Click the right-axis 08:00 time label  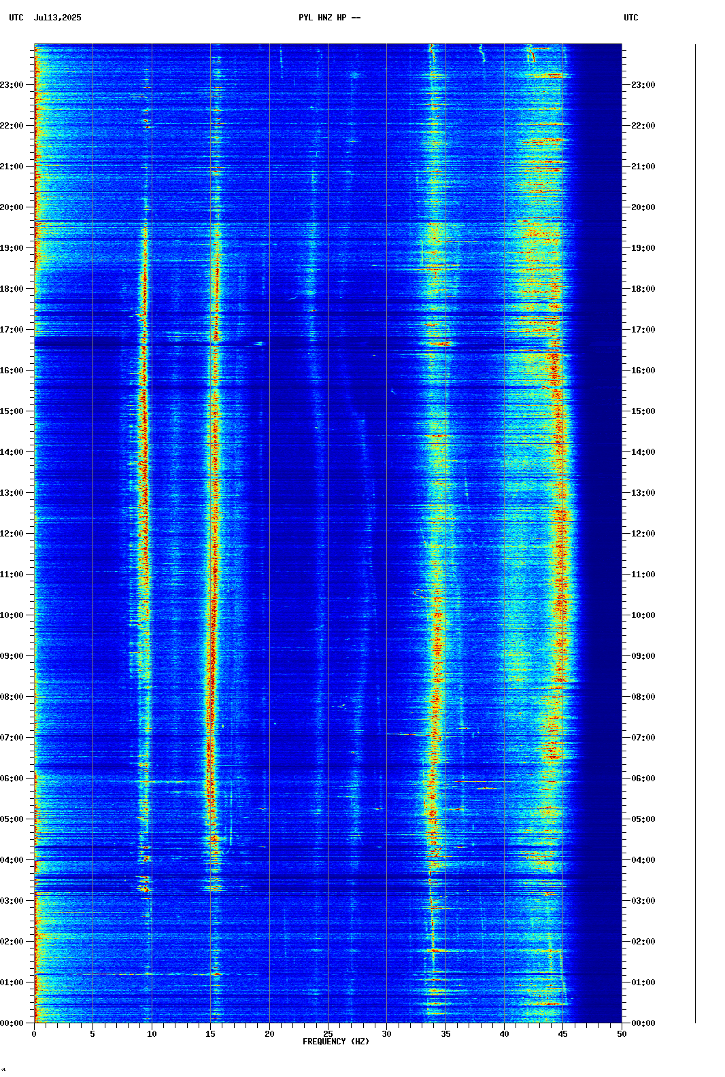point(643,697)
